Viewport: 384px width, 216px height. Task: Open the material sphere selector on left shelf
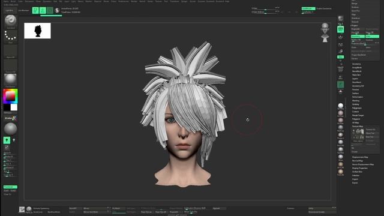[10, 80]
